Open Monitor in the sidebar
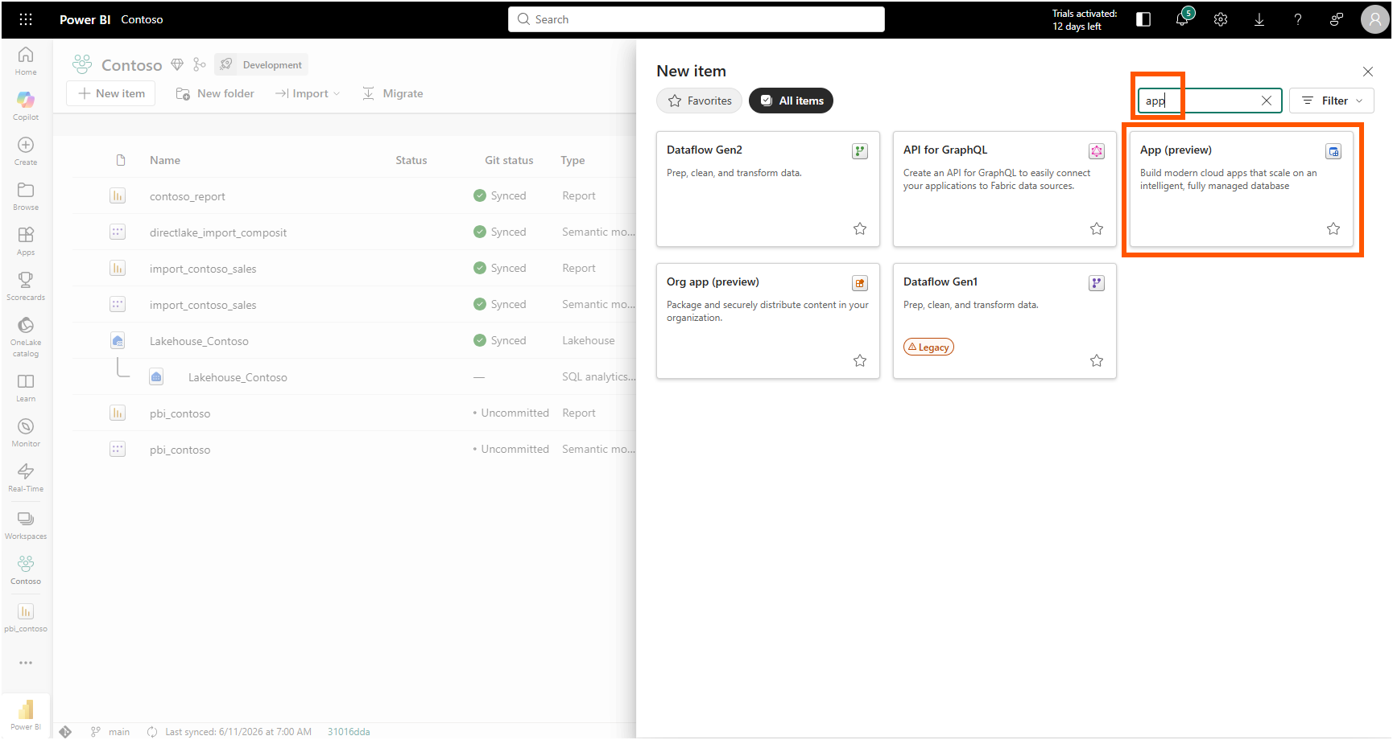This screenshot has height=740, width=1393. [x=26, y=432]
